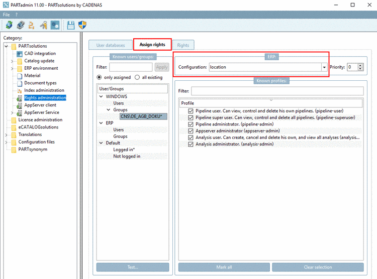Open the File menu
The height and width of the screenshot is (279, 377).
[6, 15]
